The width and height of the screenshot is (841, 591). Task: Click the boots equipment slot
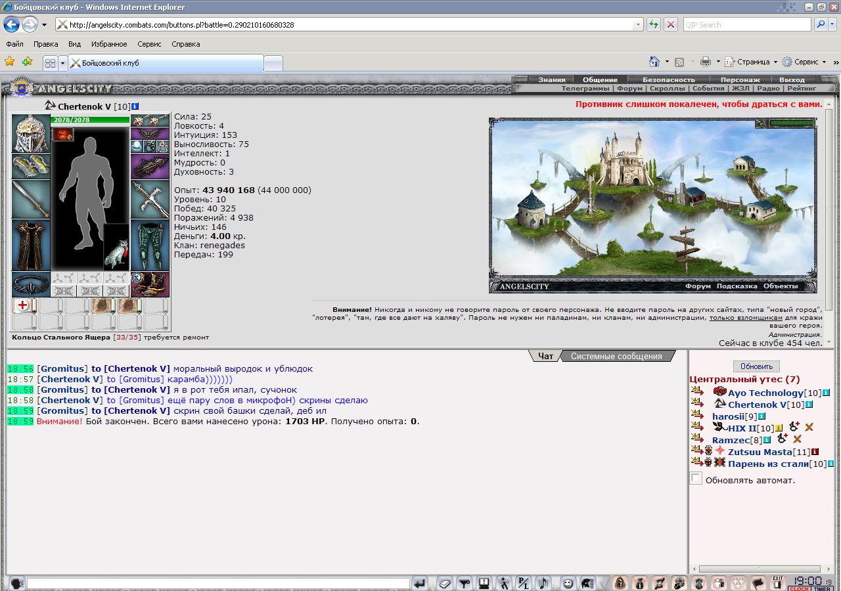point(150,285)
